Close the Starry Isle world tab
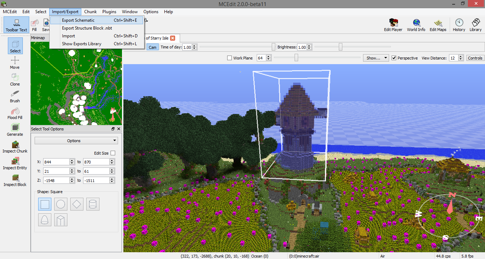Screen dimensions: 485x259 pos(173,38)
